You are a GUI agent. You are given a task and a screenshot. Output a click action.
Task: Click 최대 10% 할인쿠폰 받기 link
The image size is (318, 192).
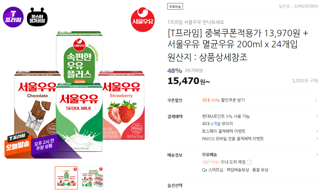tap(224, 100)
